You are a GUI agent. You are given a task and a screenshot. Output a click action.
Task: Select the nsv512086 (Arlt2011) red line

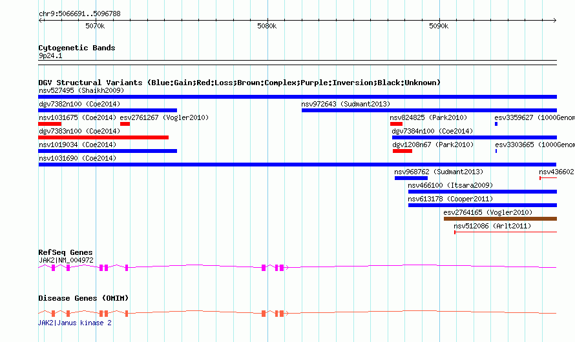[x=505, y=232]
